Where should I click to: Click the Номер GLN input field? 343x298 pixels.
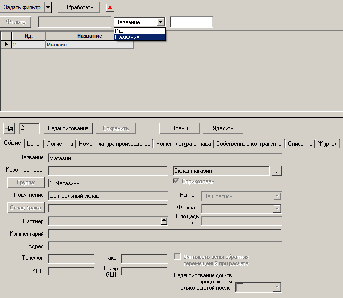pos(144,271)
